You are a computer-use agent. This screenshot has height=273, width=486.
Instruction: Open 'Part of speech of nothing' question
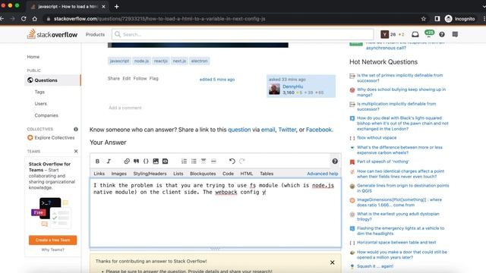pos(383,162)
